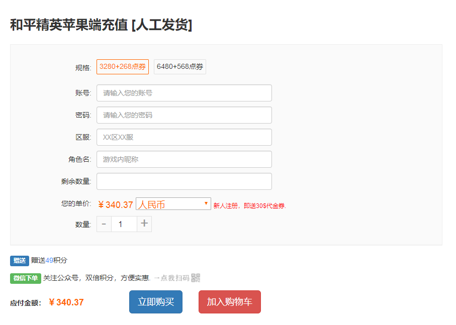Focus the 账号 account input field
Viewport: 456px width, 325px height.
pyautogui.click(x=184, y=93)
